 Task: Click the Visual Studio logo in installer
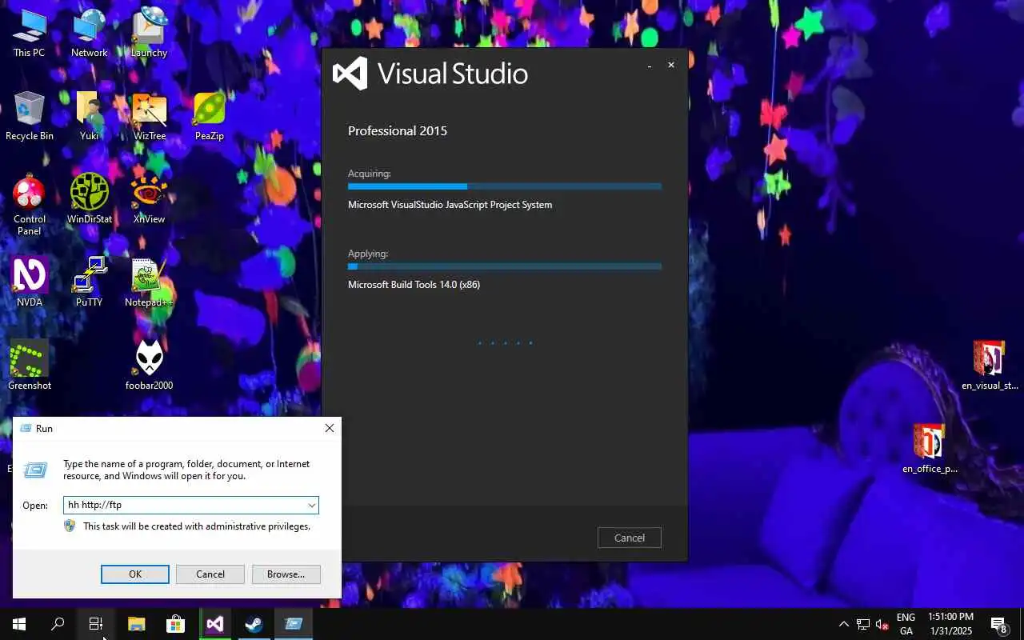click(x=350, y=74)
